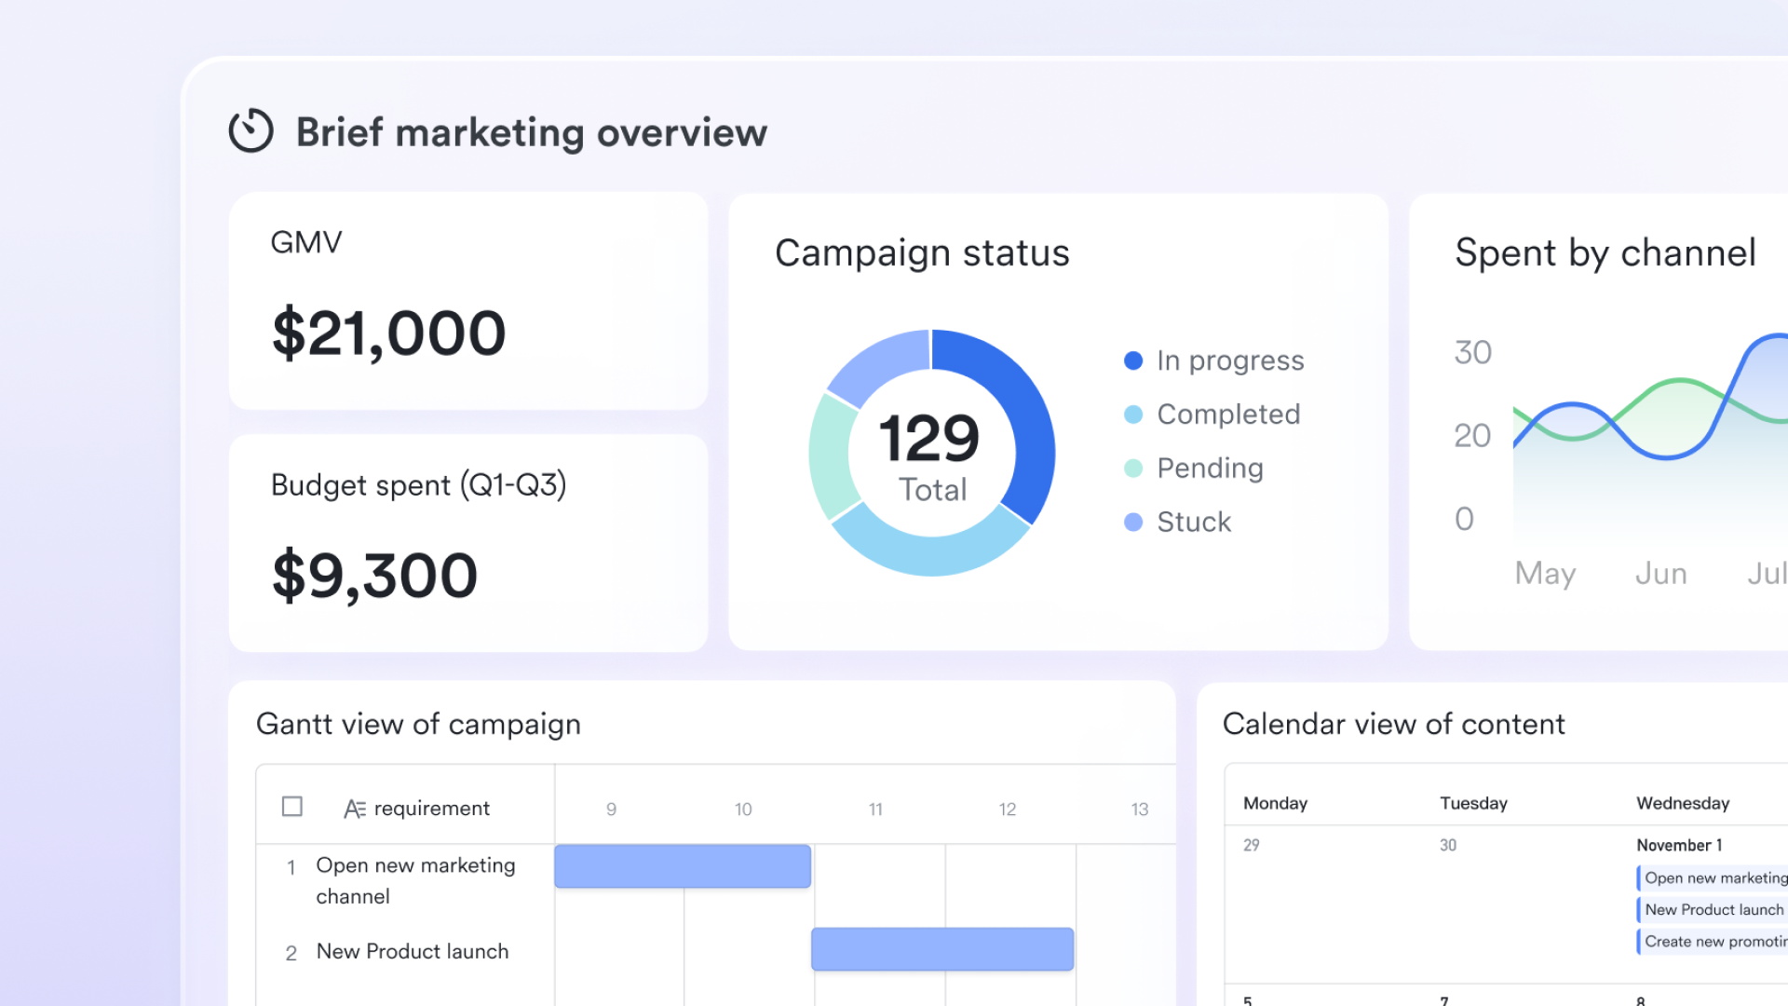
Task: Click the GMV value $21,000
Action: (388, 333)
